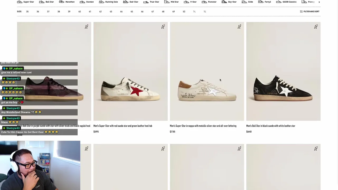Click chat message 'give me a refund now'
This screenshot has height=190, width=338.
click(x=16, y=73)
